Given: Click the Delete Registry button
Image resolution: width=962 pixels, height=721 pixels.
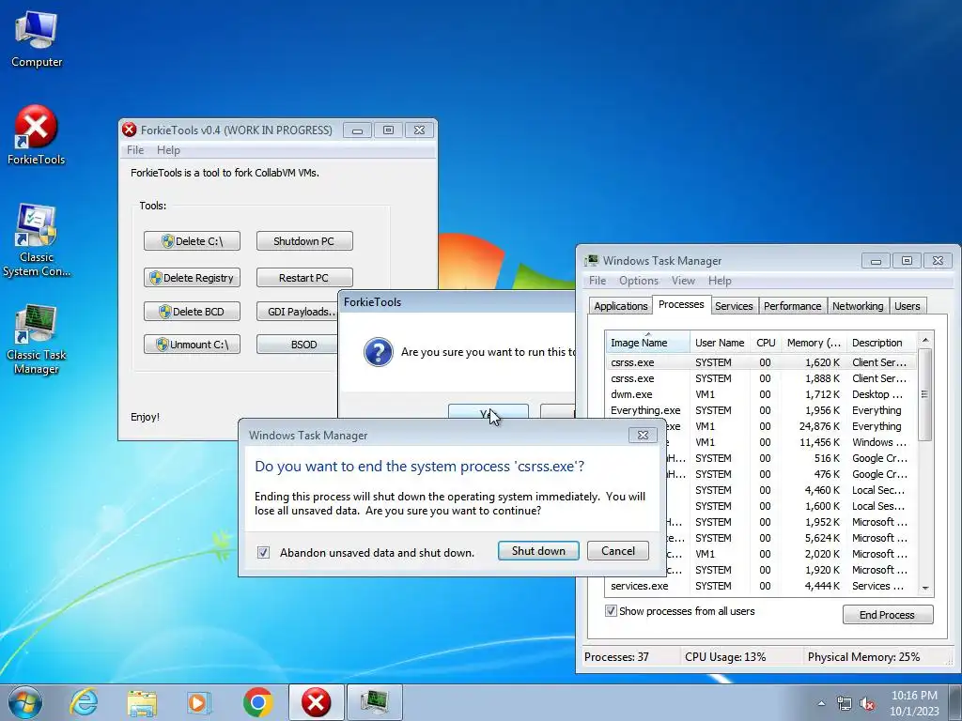Looking at the screenshot, I should (x=192, y=278).
